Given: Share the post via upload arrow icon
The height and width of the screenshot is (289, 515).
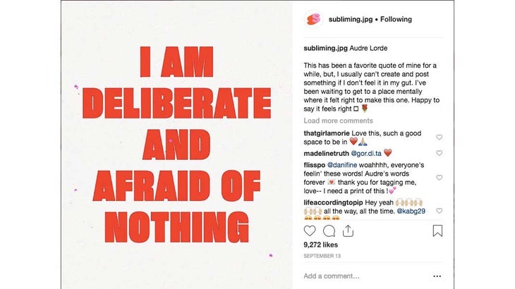Looking at the screenshot, I should (348, 231).
